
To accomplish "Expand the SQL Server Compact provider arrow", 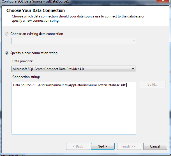I will click(x=133, y=69).
